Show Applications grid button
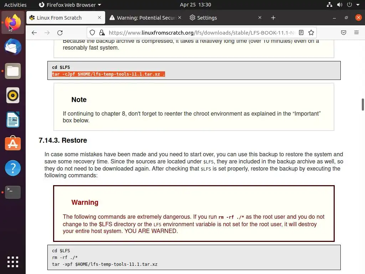Screen dimensions: 365x274 [x=13, y=262]
